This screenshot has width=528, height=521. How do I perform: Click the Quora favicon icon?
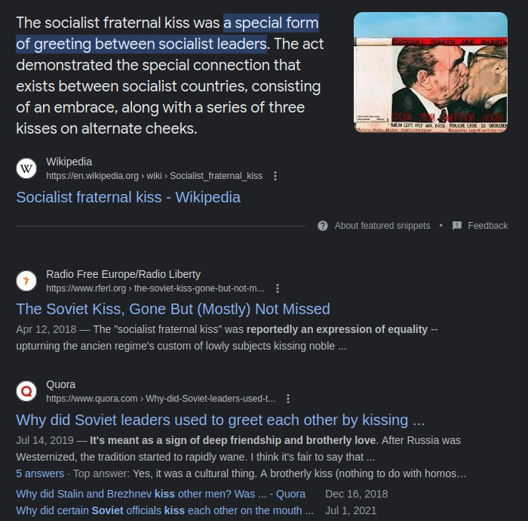pos(26,391)
